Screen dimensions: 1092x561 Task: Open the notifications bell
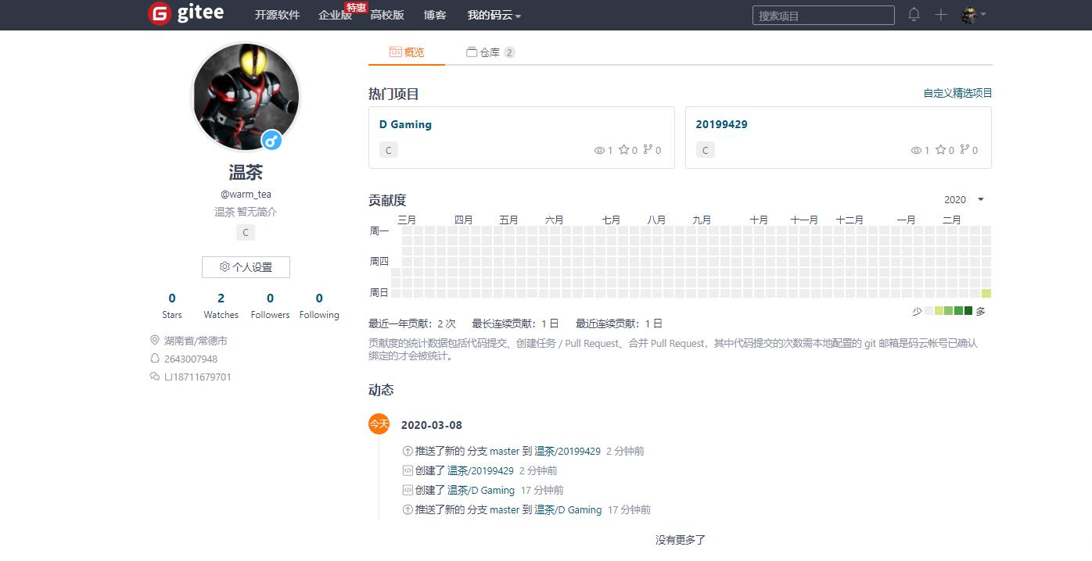914,15
